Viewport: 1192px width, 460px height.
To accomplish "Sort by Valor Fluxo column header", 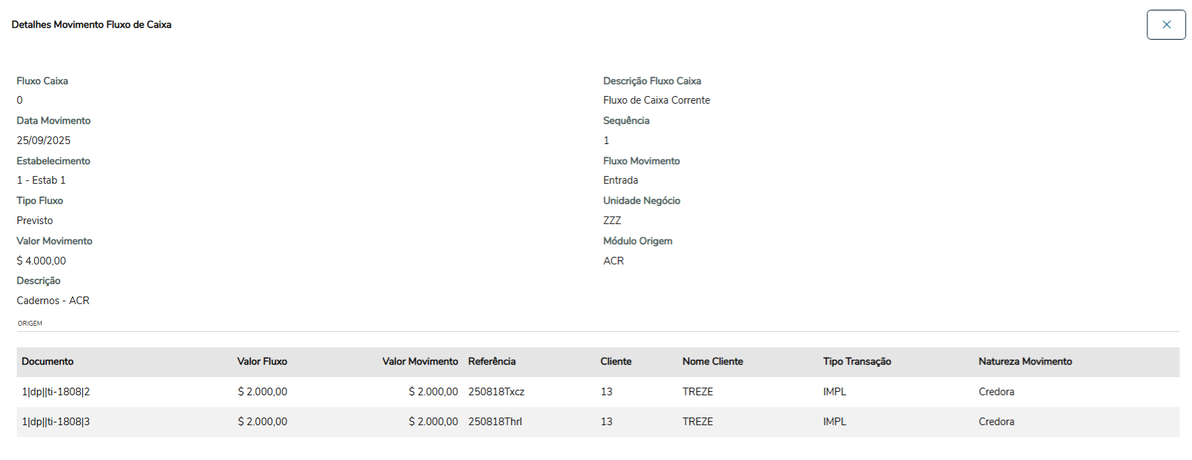I will tap(262, 362).
